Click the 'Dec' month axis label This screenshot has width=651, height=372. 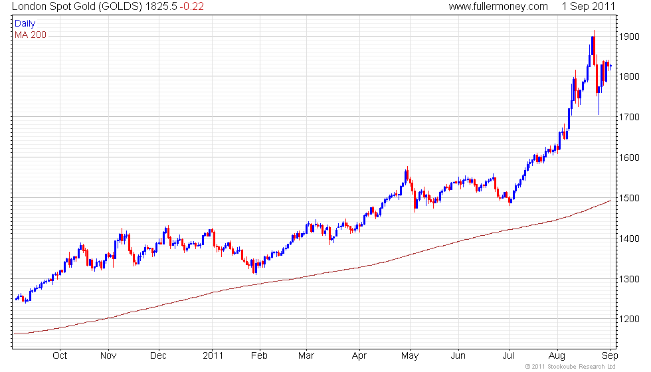click(x=158, y=356)
